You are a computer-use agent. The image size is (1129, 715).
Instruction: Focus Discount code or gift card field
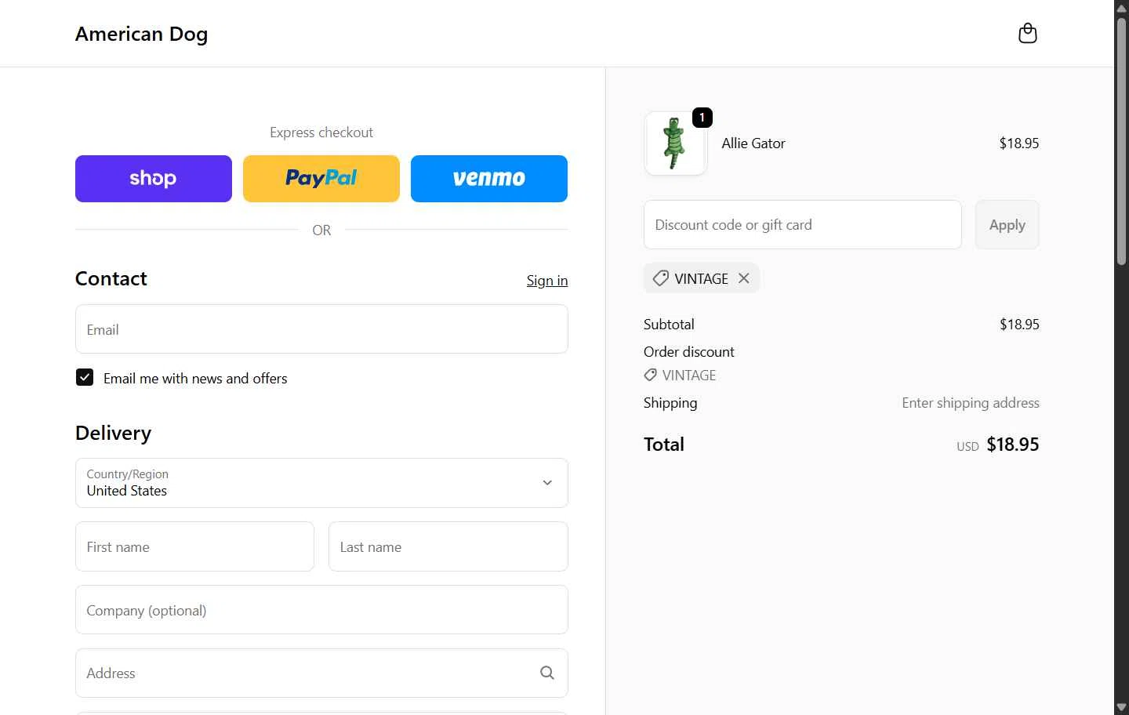[802, 225]
